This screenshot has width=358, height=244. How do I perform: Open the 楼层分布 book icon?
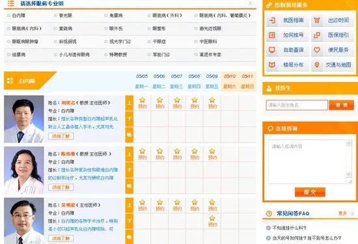pos(272,65)
